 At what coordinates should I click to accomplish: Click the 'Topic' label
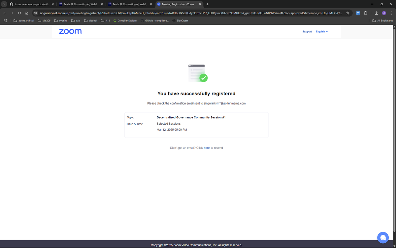click(x=130, y=117)
